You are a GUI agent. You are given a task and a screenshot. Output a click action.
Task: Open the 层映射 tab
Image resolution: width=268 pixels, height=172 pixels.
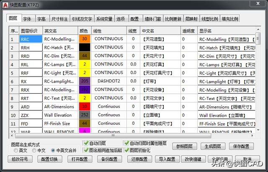(x=191, y=19)
